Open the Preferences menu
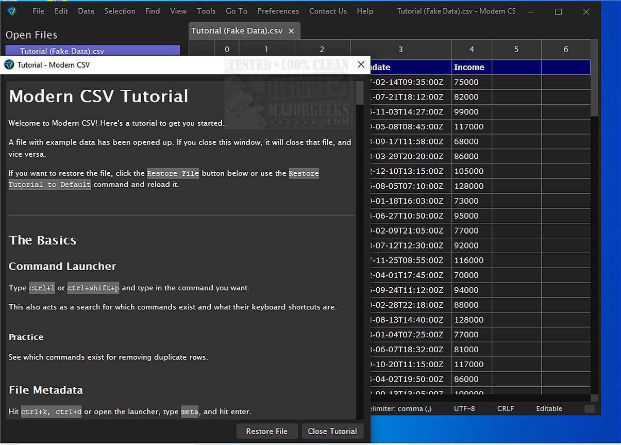Image resolution: width=621 pixels, height=445 pixels. 278,11
